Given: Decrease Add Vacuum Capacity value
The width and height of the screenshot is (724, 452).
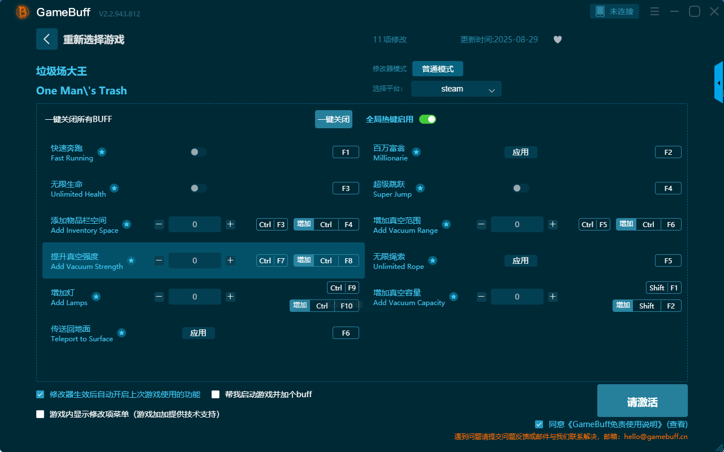Looking at the screenshot, I should click(x=481, y=297).
